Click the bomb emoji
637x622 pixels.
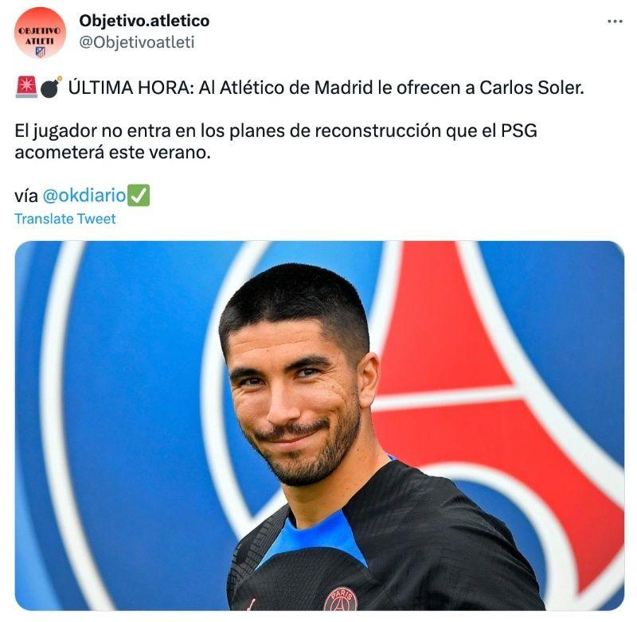coord(51,87)
